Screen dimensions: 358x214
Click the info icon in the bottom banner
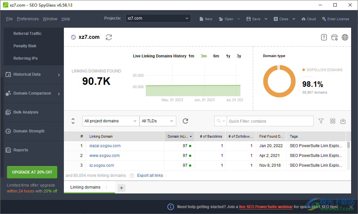171,207
